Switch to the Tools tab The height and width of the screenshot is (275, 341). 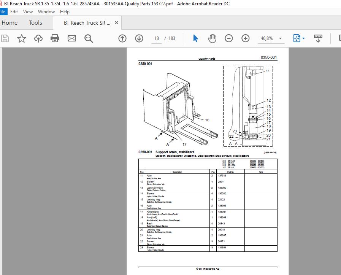click(35, 22)
